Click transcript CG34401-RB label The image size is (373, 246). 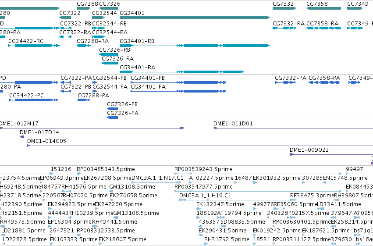click(x=137, y=41)
